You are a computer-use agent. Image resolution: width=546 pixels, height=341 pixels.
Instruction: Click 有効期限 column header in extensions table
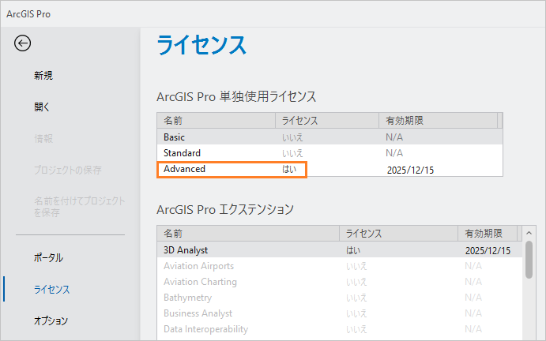(488, 233)
